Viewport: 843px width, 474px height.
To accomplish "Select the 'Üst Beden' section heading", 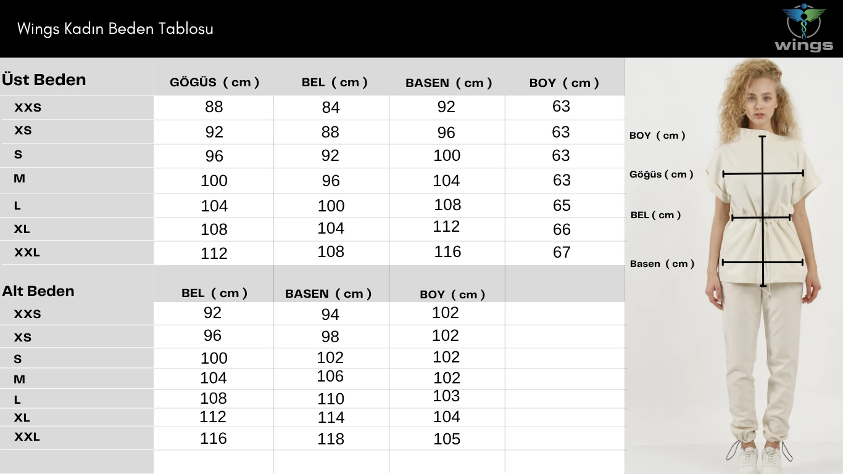I will click(x=44, y=80).
